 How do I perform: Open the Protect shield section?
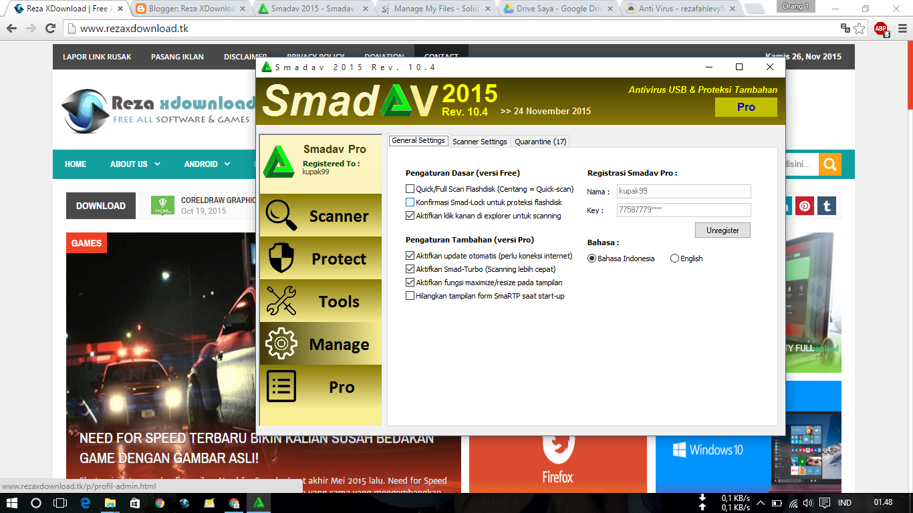(x=321, y=258)
